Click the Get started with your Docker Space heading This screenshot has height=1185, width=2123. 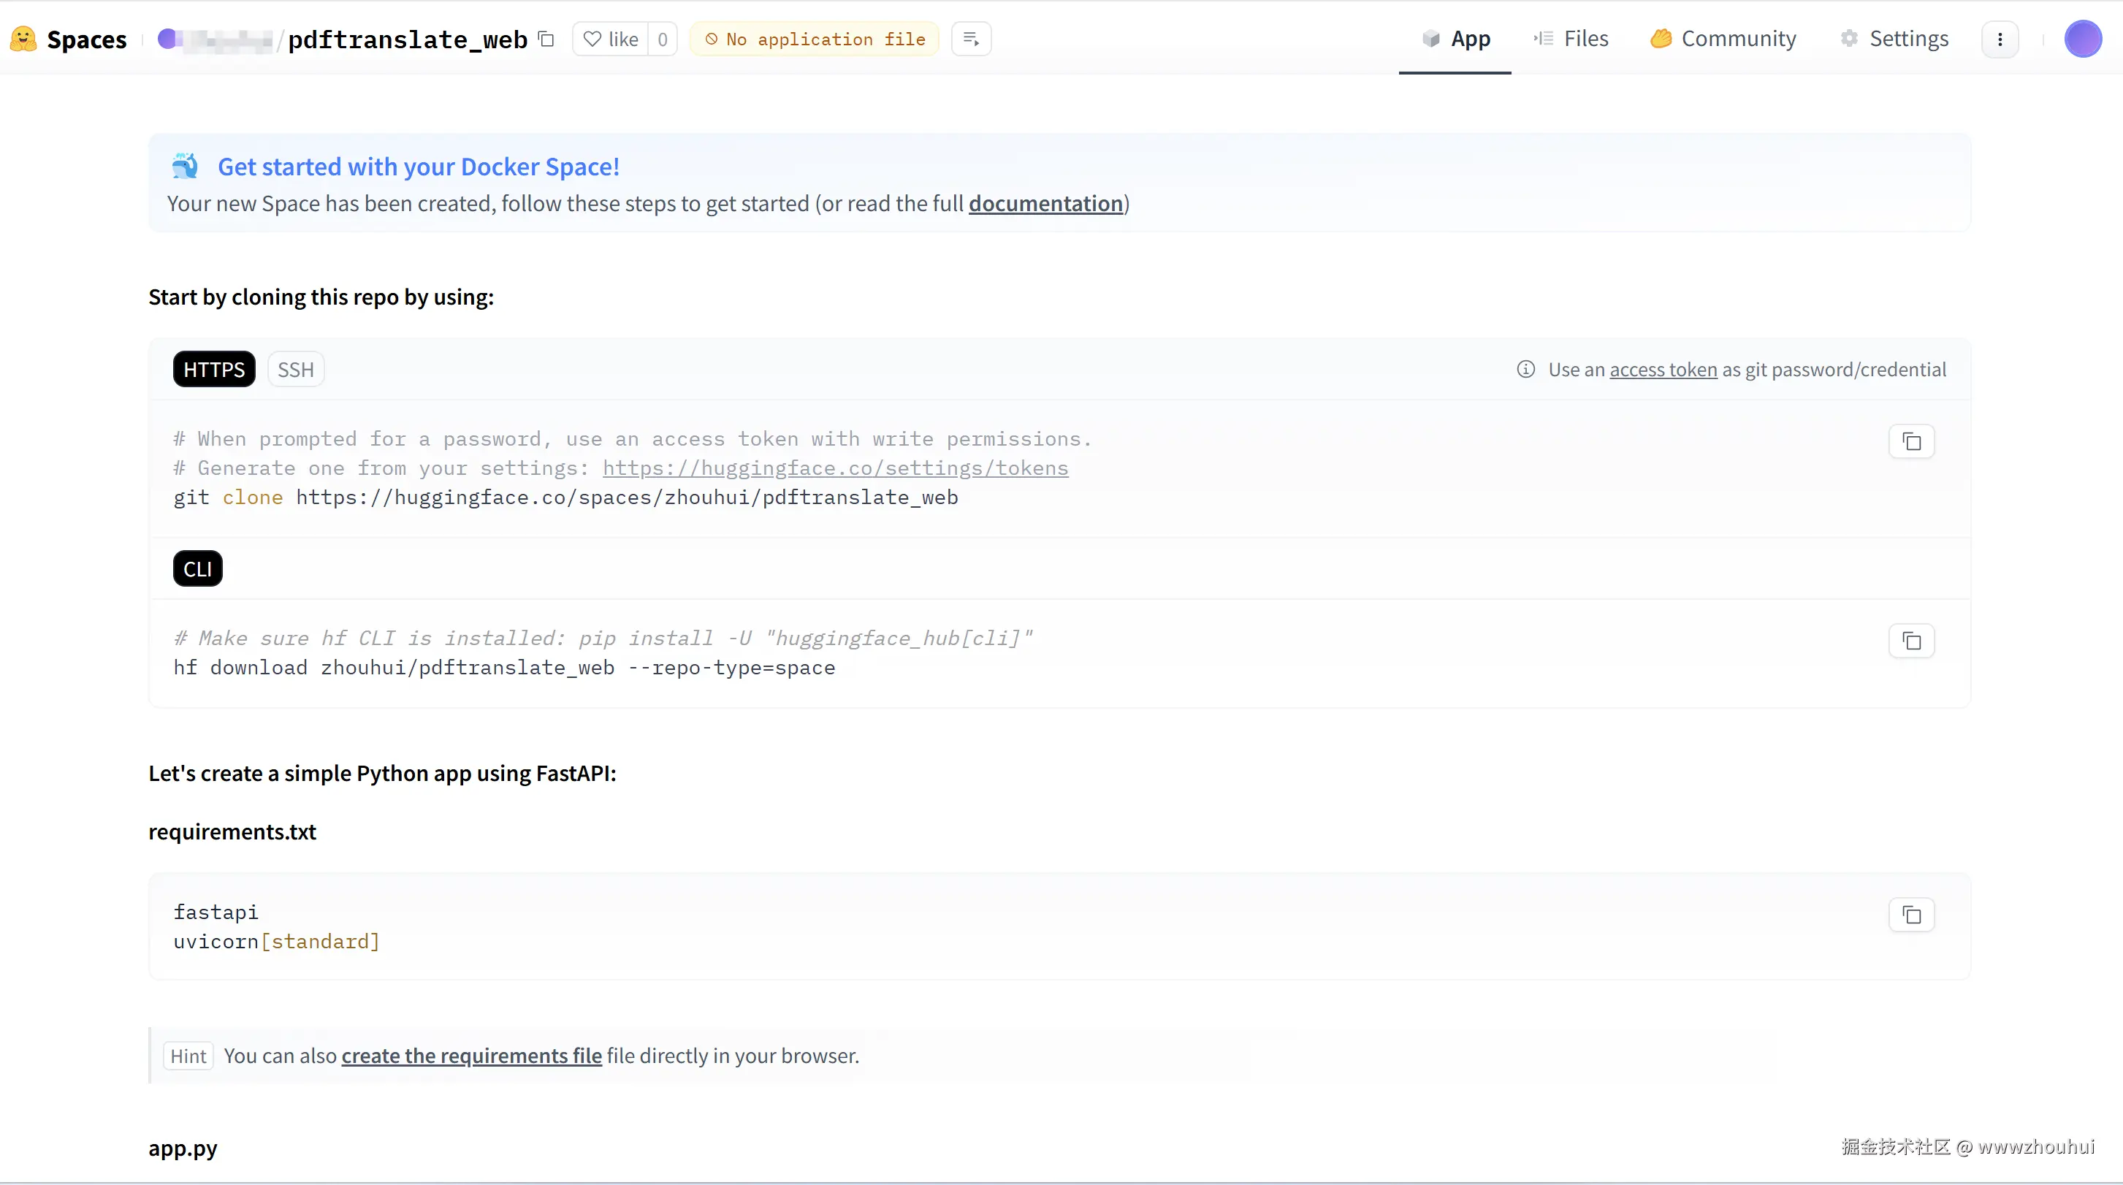coord(419,167)
